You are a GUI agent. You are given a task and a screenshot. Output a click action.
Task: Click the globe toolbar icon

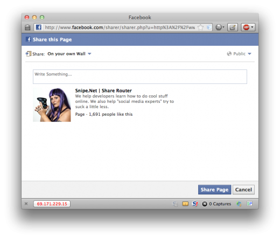tap(219, 27)
